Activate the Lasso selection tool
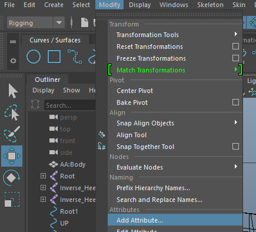The width and height of the screenshot is (256, 232). (x=12, y=112)
